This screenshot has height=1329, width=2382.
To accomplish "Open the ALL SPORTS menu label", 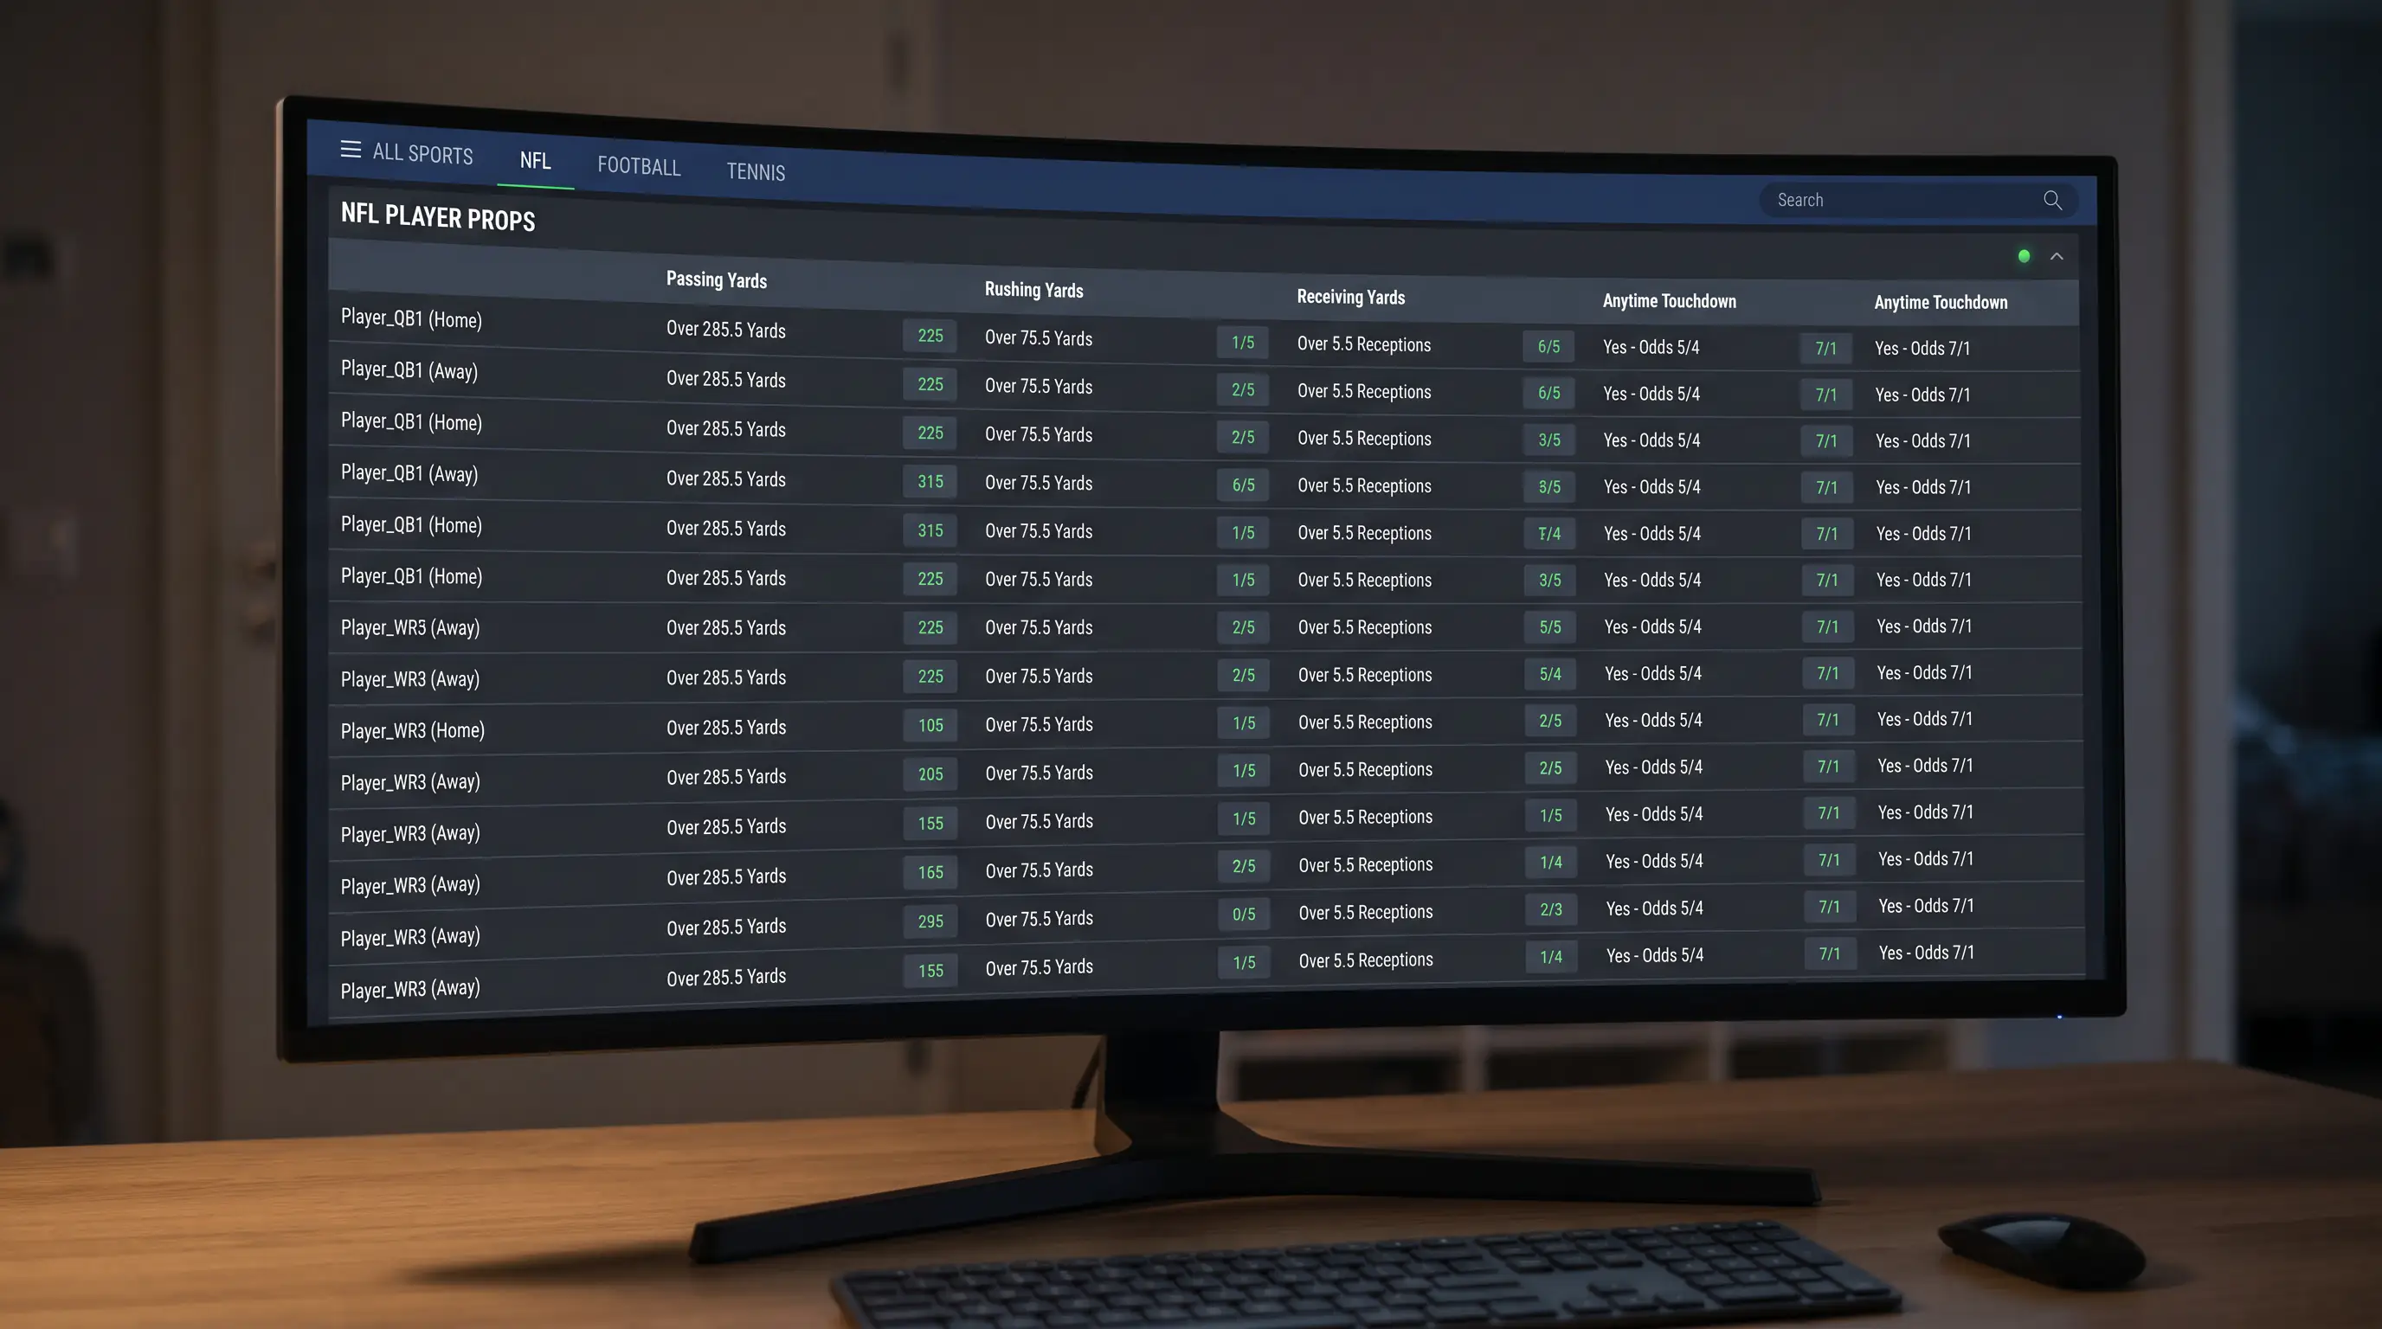I will pos(422,153).
